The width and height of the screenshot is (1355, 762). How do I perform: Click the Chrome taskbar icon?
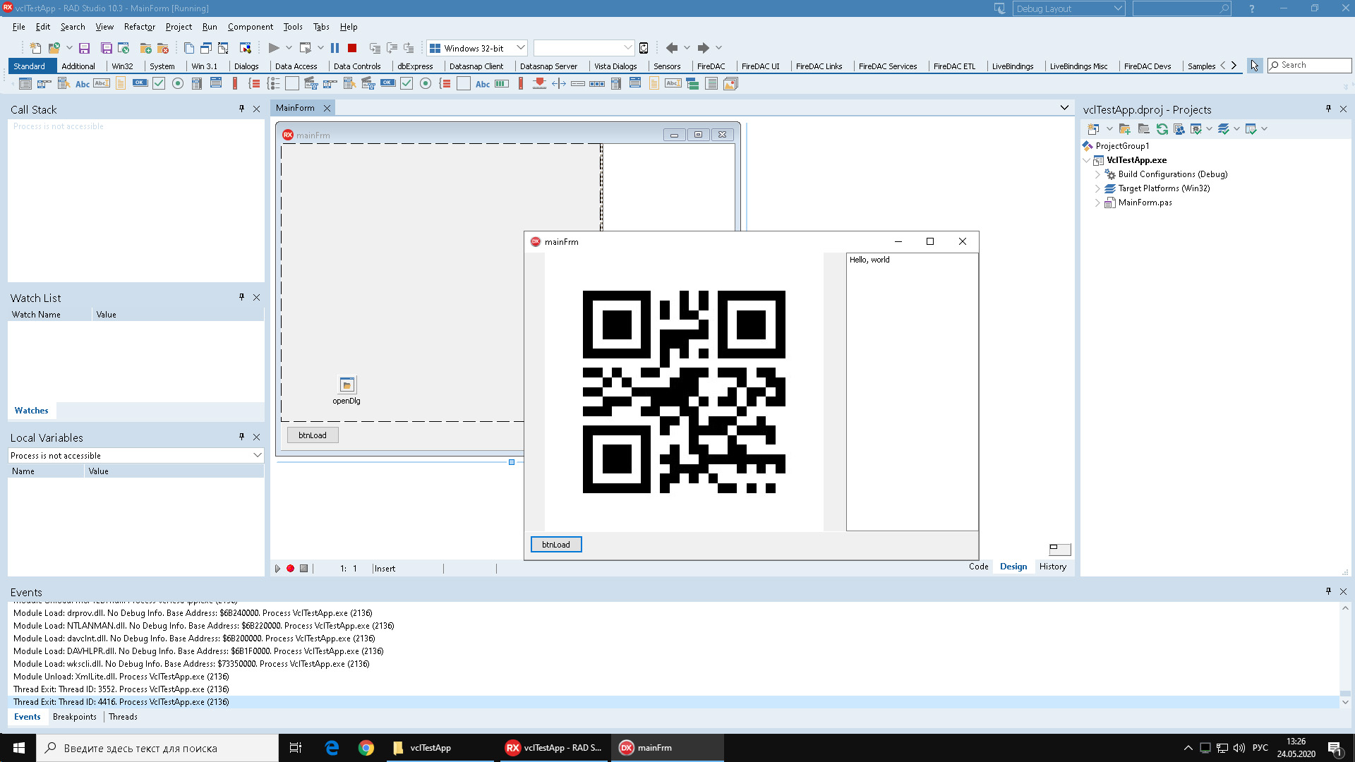(366, 748)
